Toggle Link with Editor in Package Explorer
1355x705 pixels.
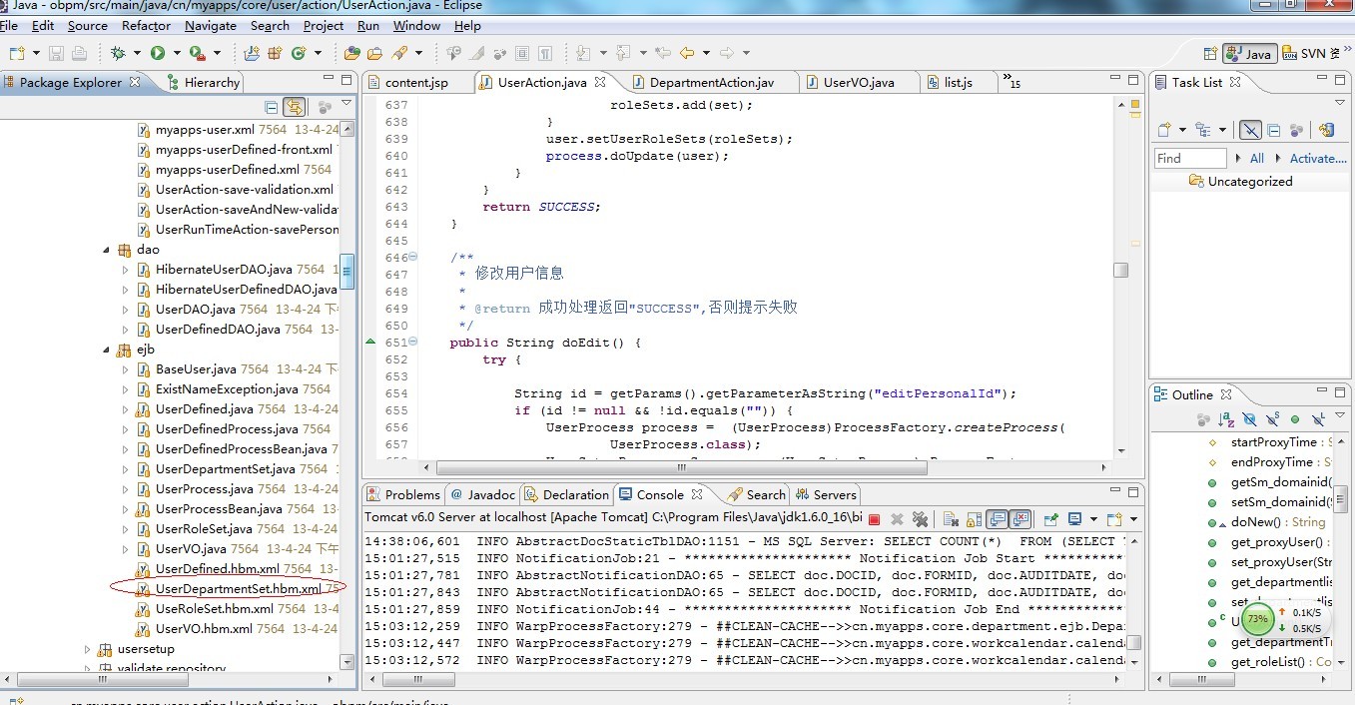click(x=294, y=107)
